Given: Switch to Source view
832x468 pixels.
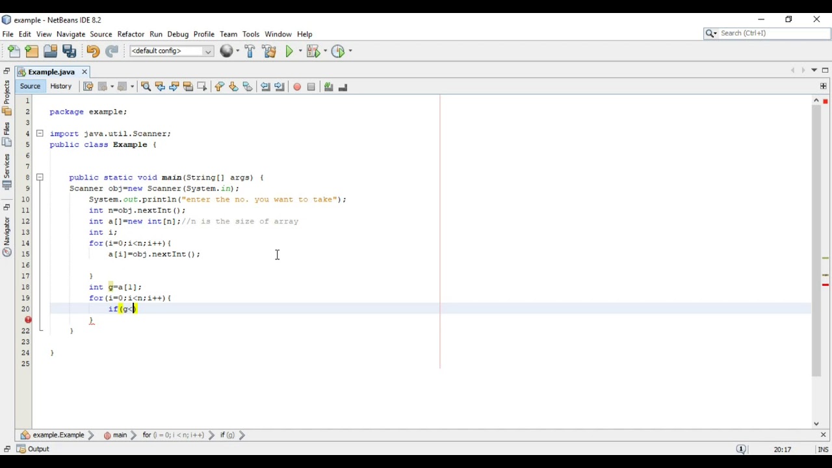Looking at the screenshot, I should (30, 86).
